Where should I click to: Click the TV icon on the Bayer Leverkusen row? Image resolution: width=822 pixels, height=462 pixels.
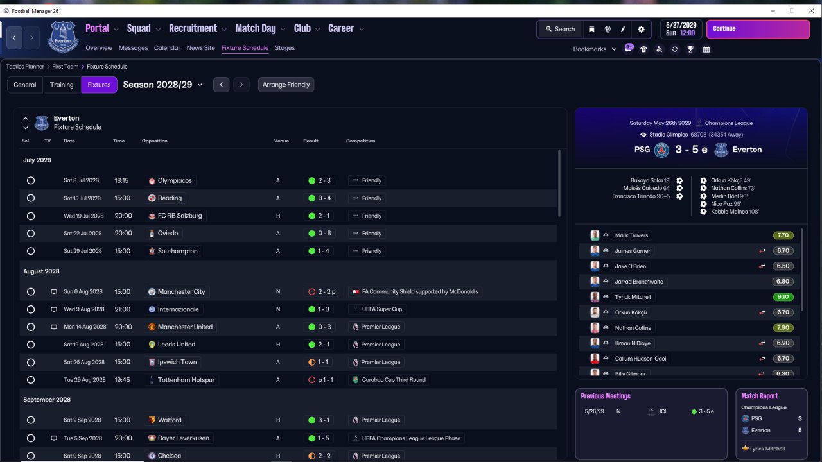[x=54, y=438]
